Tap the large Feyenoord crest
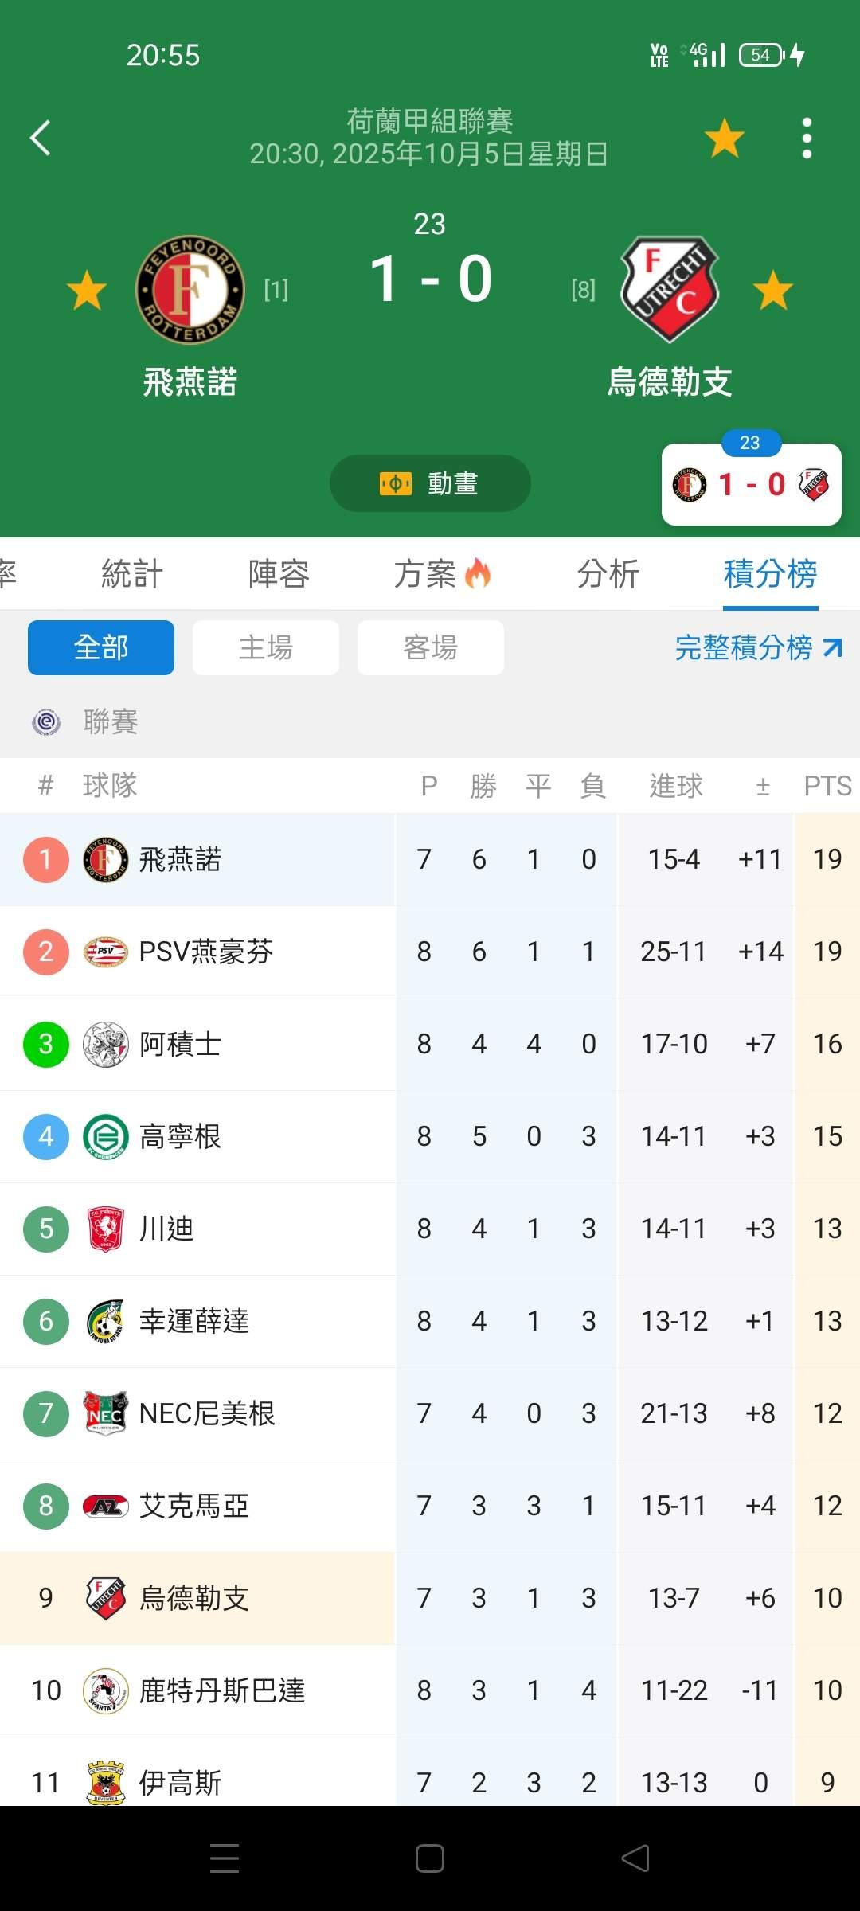The height and width of the screenshot is (1911, 860). click(190, 290)
